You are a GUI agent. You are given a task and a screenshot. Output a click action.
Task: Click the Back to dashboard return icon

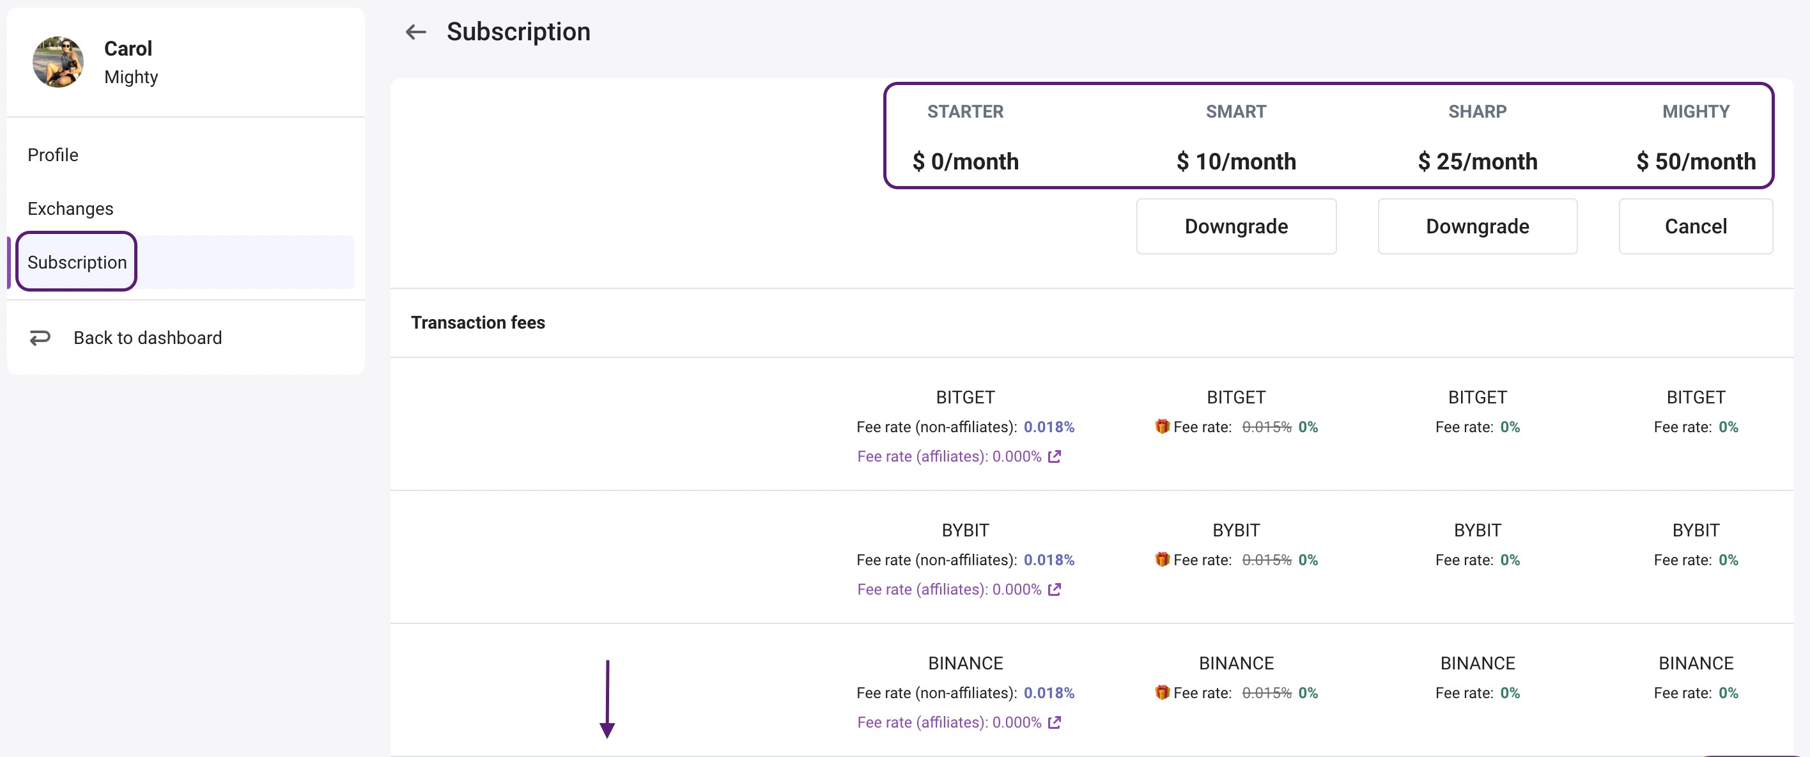40,338
